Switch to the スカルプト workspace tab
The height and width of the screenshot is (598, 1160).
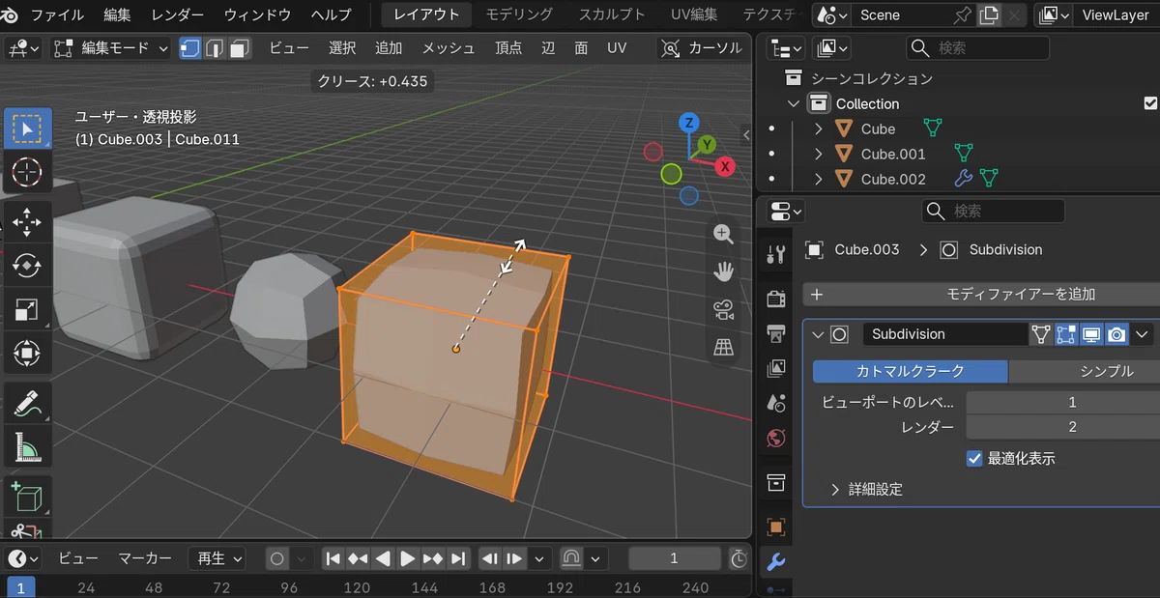pyautogui.click(x=612, y=14)
